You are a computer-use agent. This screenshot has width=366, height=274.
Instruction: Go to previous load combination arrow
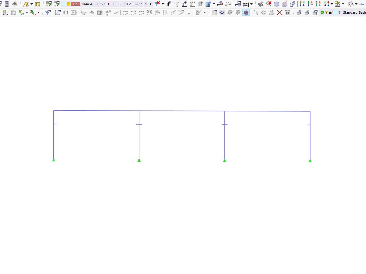point(146,4)
